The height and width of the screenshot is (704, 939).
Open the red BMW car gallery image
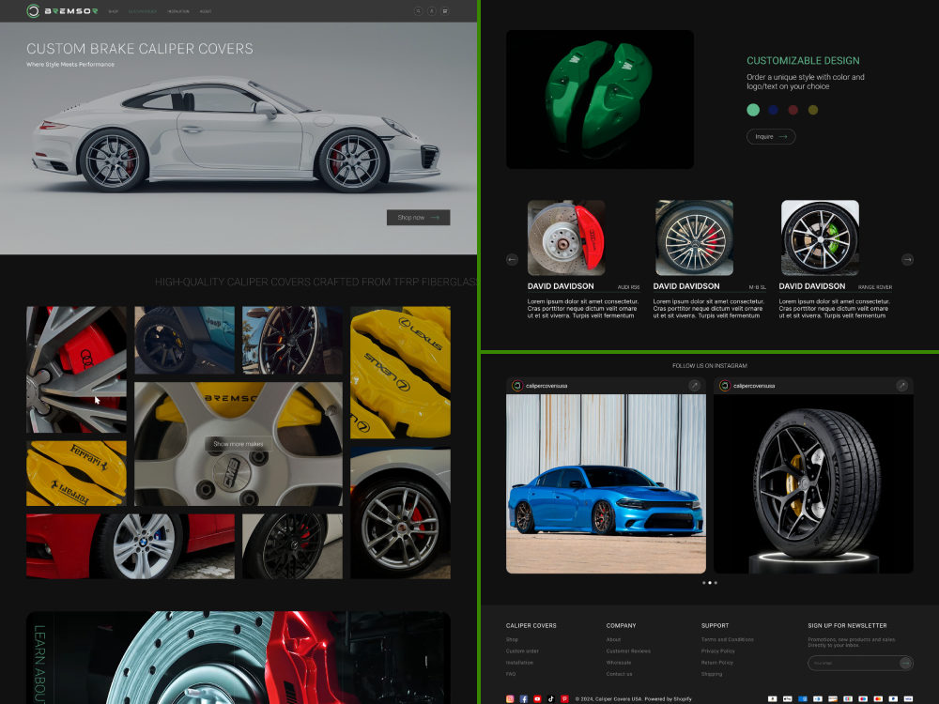(131, 546)
